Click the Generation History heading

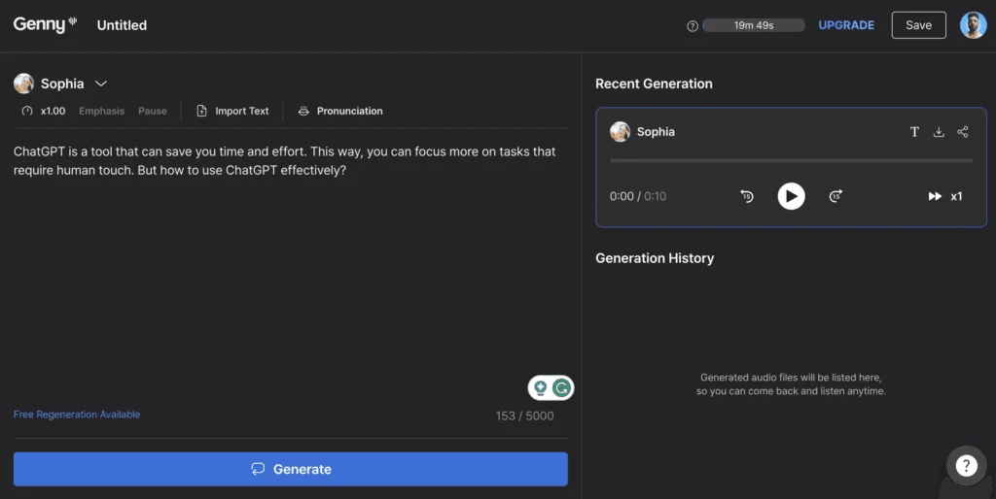pyautogui.click(x=655, y=258)
